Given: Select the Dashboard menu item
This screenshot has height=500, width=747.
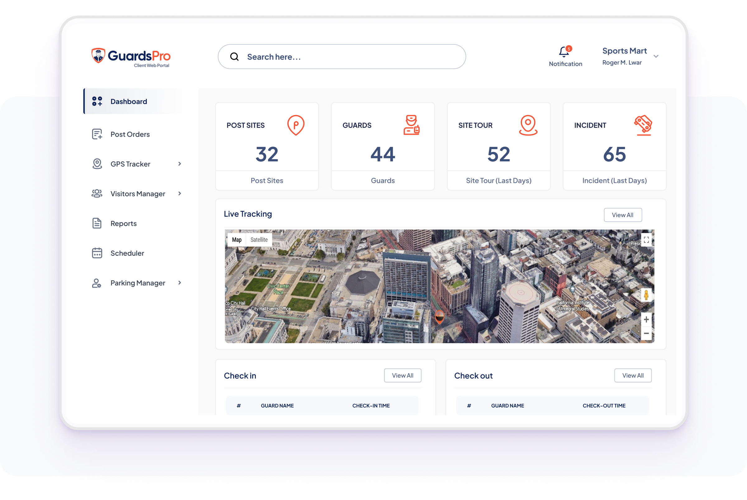Looking at the screenshot, I should pyautogui.click(x=128, y=101).
